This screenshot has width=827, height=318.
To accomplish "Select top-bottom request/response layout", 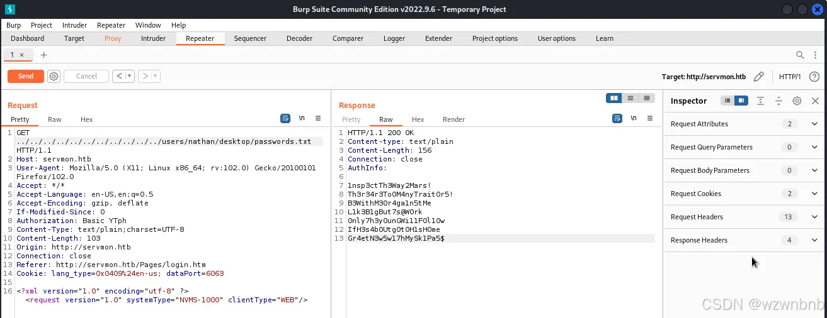I will pyautogui.click(x=630, y=98).
